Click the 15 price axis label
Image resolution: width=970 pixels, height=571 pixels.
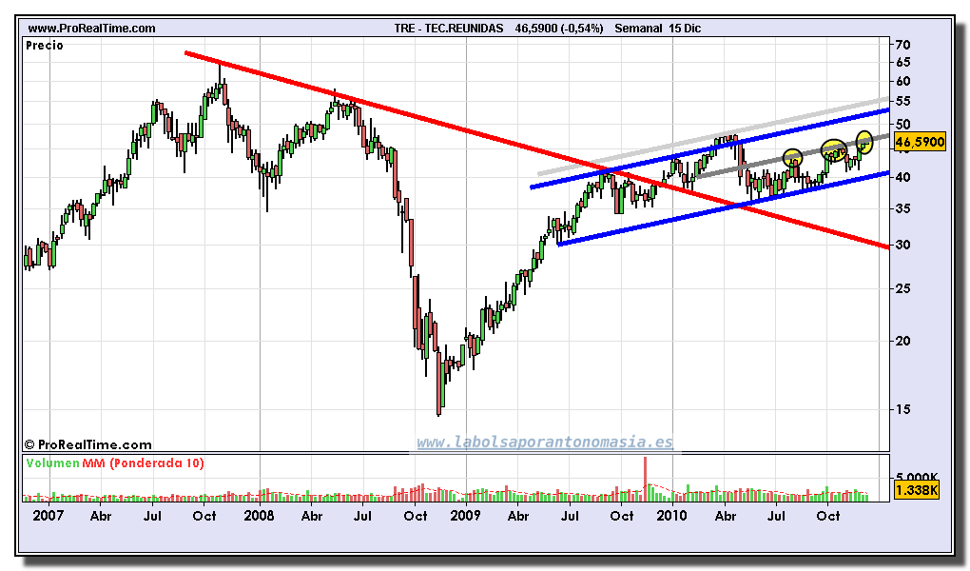point(902,409)
